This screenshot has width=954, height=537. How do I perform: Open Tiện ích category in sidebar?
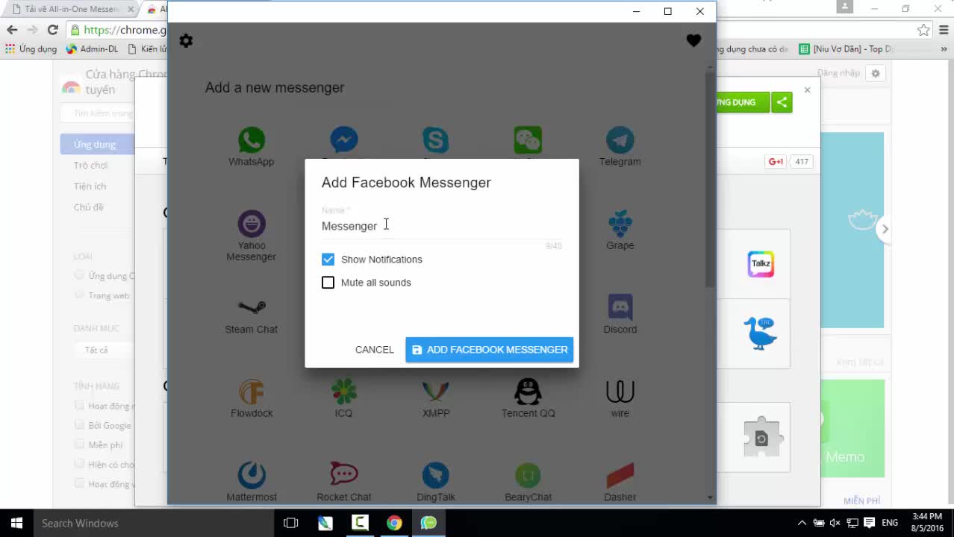[90, 186]
